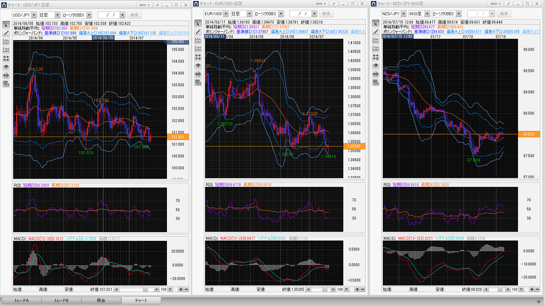545x306 pixels.
Task: Click the shapes/symbols icon in EUR/USD chart
Action: pos(198,57)
